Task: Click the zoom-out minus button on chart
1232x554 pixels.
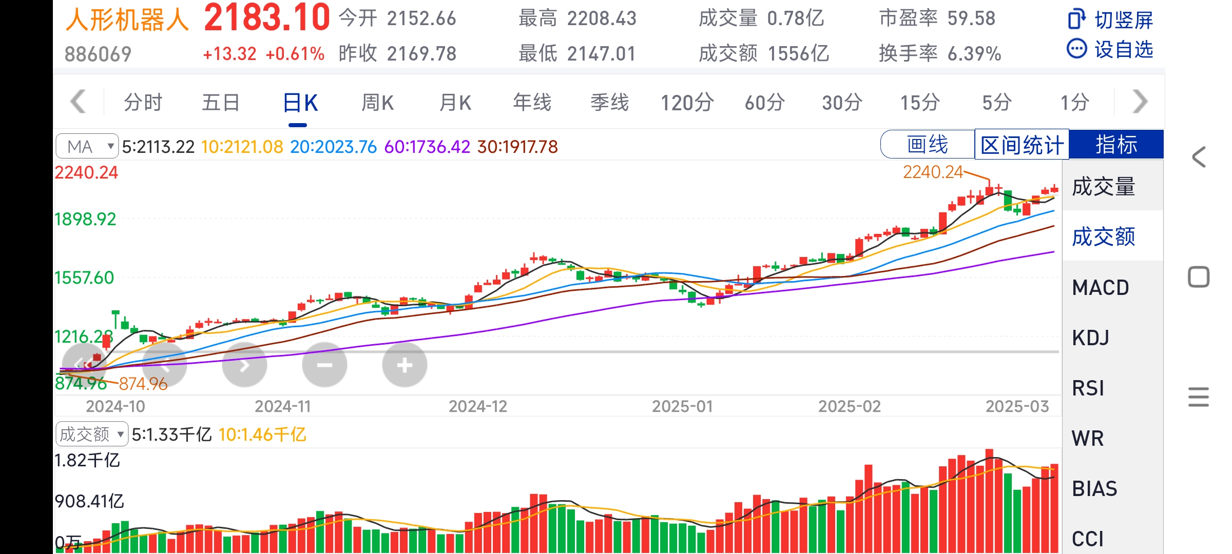Action: click(x=324, y=365)
